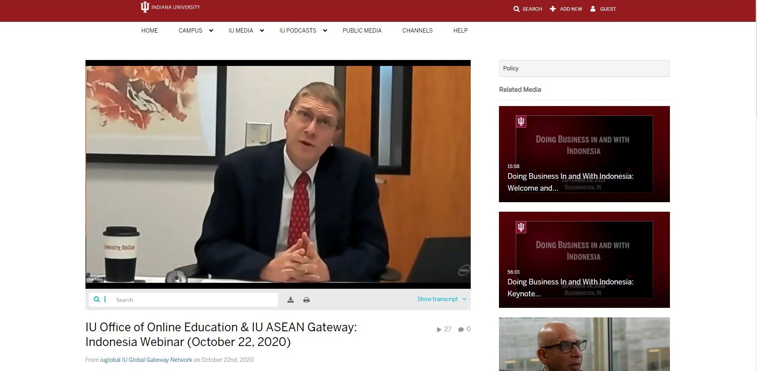Go to HOME in navigation
This screenshot has width=757, height=371.
click(x=149, y=31)
